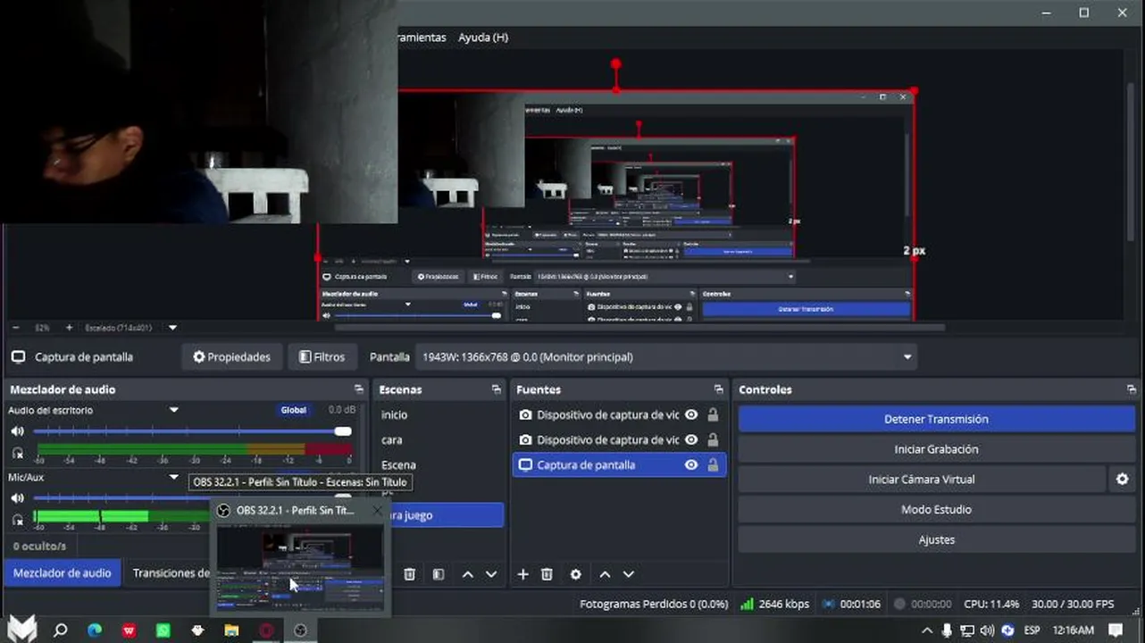Click the system tray volume icon
The width and height of the screenshot is (1145, 643).
(x=987, y=630)
